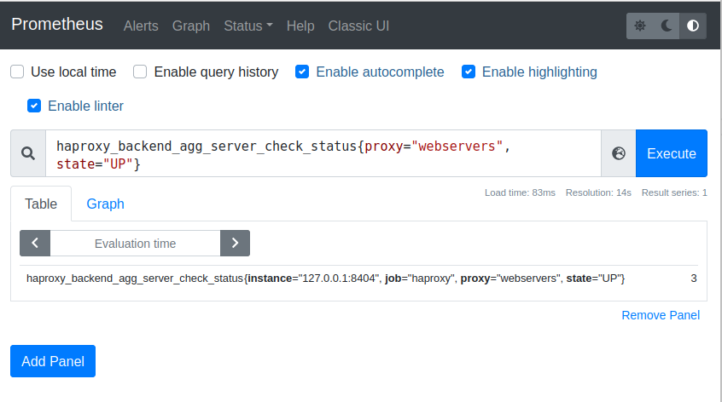The height and width of the screenshot is (402, 722).
Task: Expand the Status dropdown menu
Action: 248,26
